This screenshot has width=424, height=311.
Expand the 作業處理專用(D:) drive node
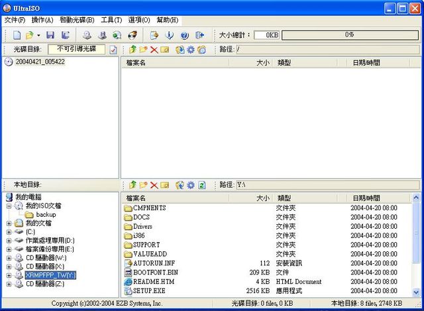[x=9, y=241]
